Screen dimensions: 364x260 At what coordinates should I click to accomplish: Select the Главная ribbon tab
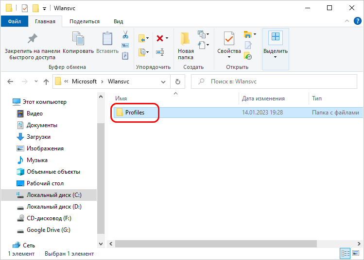(45, 21)
